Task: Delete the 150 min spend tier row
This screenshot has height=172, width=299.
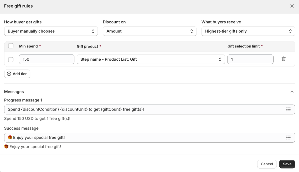Action: (x=283, y=59)
